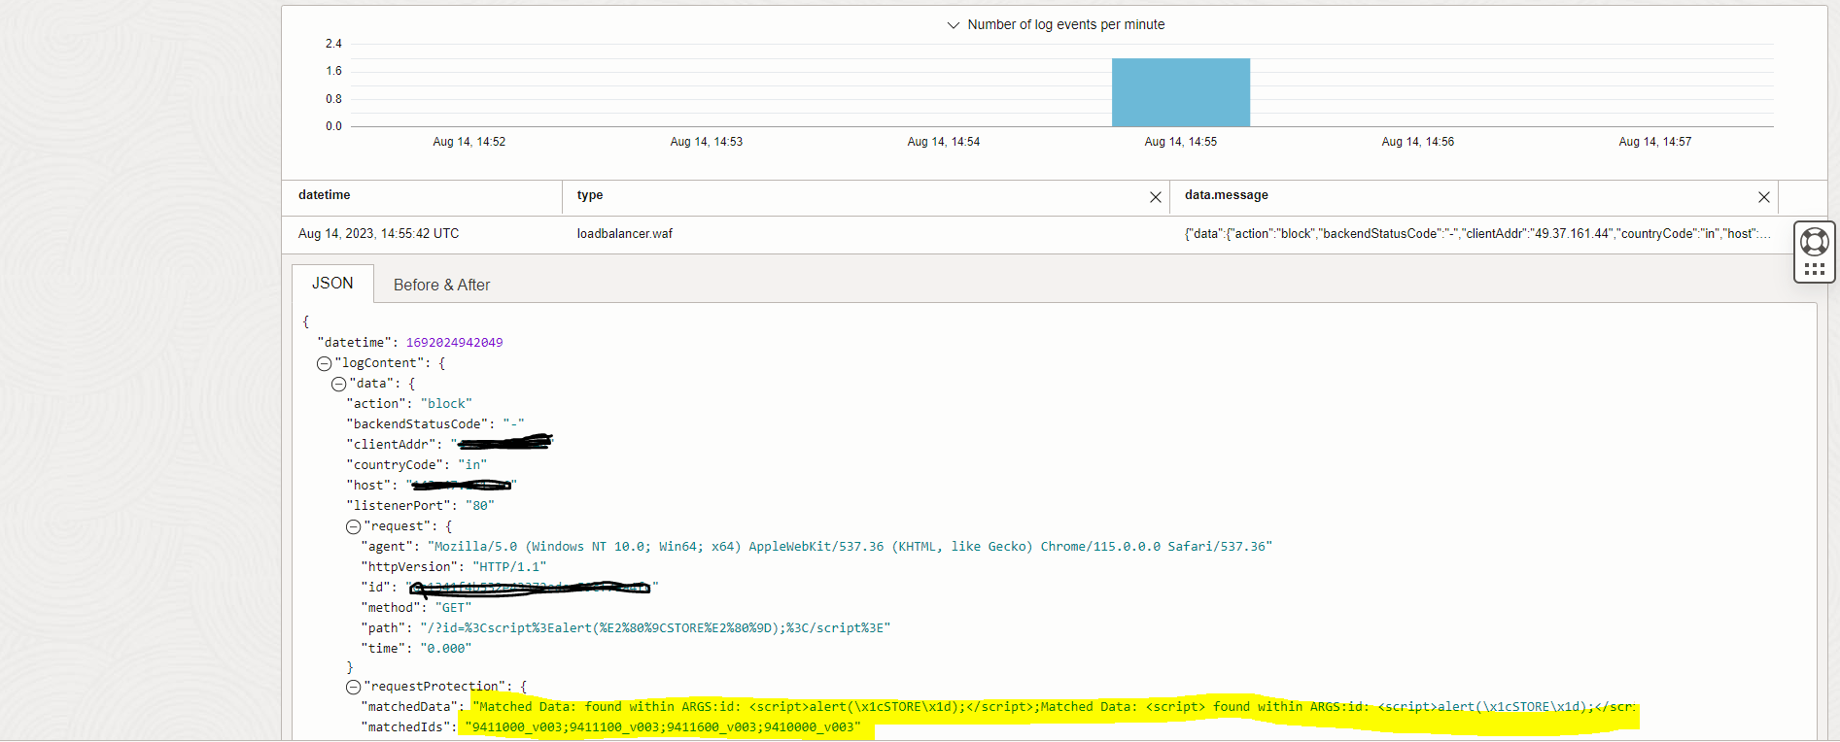Screen dimensions: 1840x742
Task: Click the data.message column header
Action: 1227,195
